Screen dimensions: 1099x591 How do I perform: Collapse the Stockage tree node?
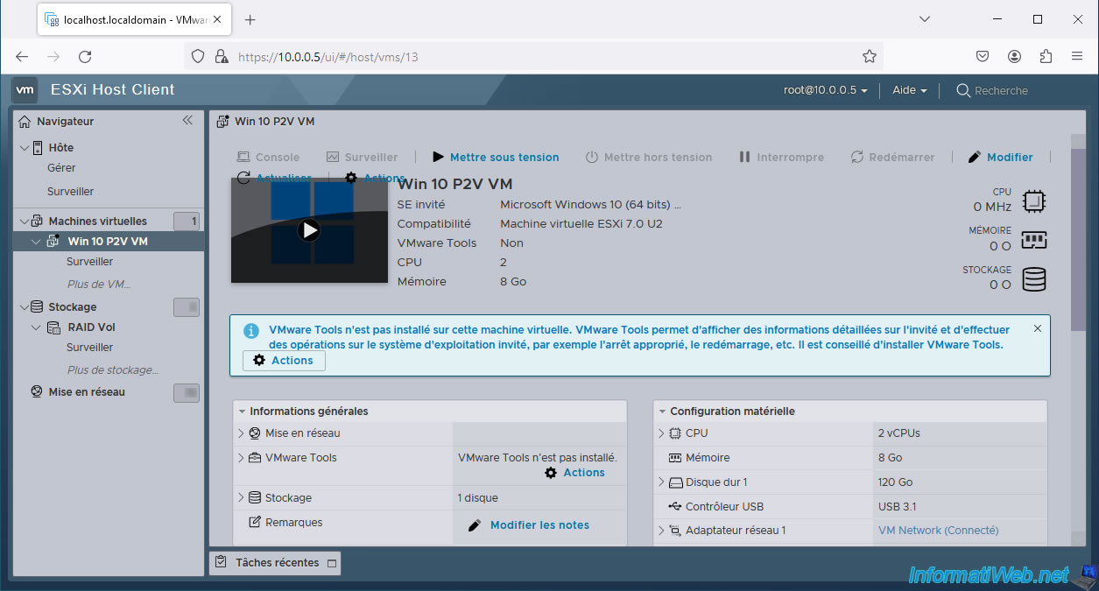click(x=24, y=307)
